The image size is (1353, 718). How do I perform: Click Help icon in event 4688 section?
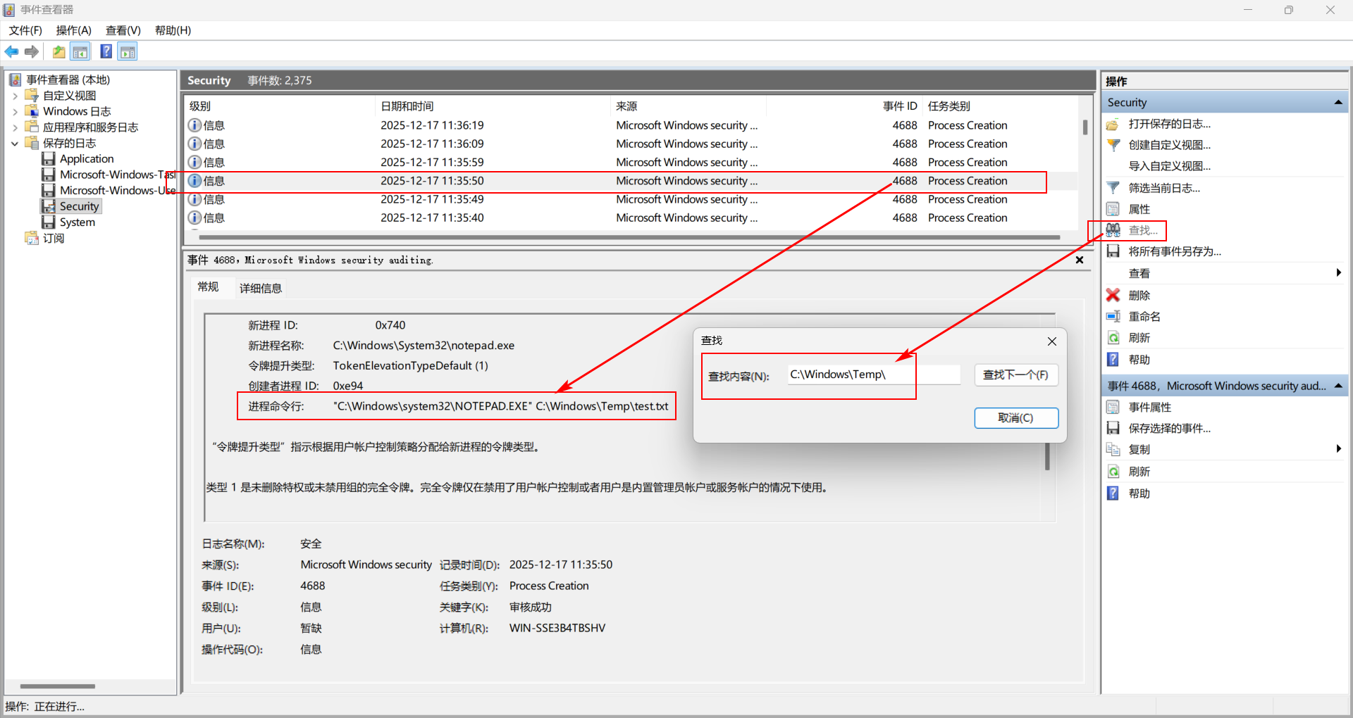point(1113,493)
